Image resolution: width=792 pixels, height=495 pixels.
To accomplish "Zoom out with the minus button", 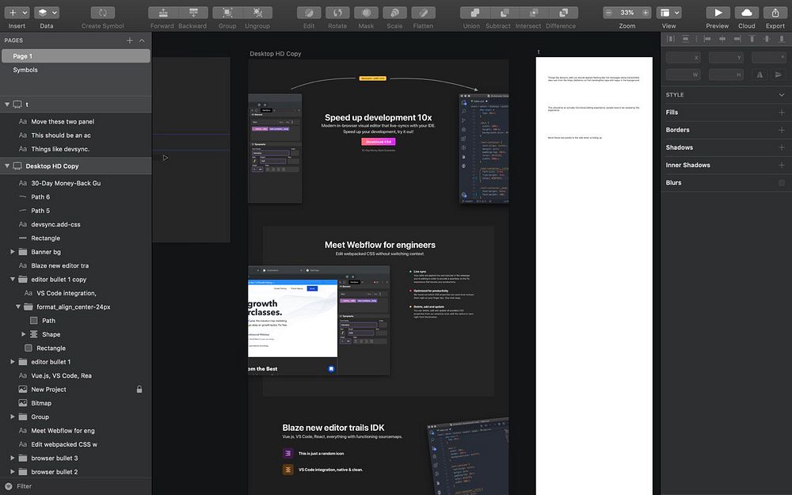I will pyautogui.click(x=608, y=13).
